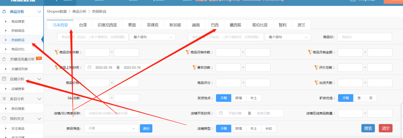Click the calendar icon in 店铺开张时间 field
403x138 pixels.
click(x=221, y=113)
